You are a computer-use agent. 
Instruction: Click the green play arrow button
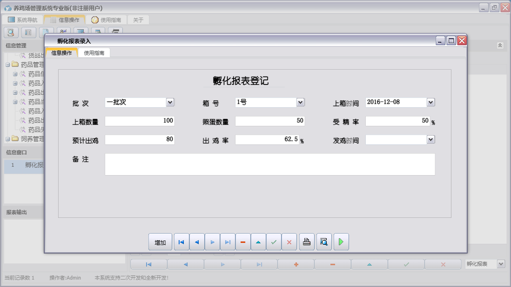[341, 242]
